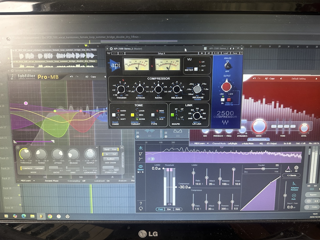Open Setup A preset bar in API-2500

click(161, 53)
